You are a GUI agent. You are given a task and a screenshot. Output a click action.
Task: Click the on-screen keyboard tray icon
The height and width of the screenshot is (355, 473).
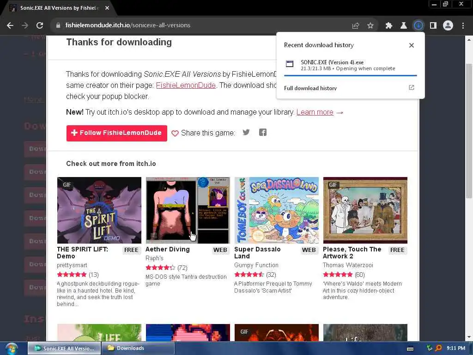[x=410, y=349]
